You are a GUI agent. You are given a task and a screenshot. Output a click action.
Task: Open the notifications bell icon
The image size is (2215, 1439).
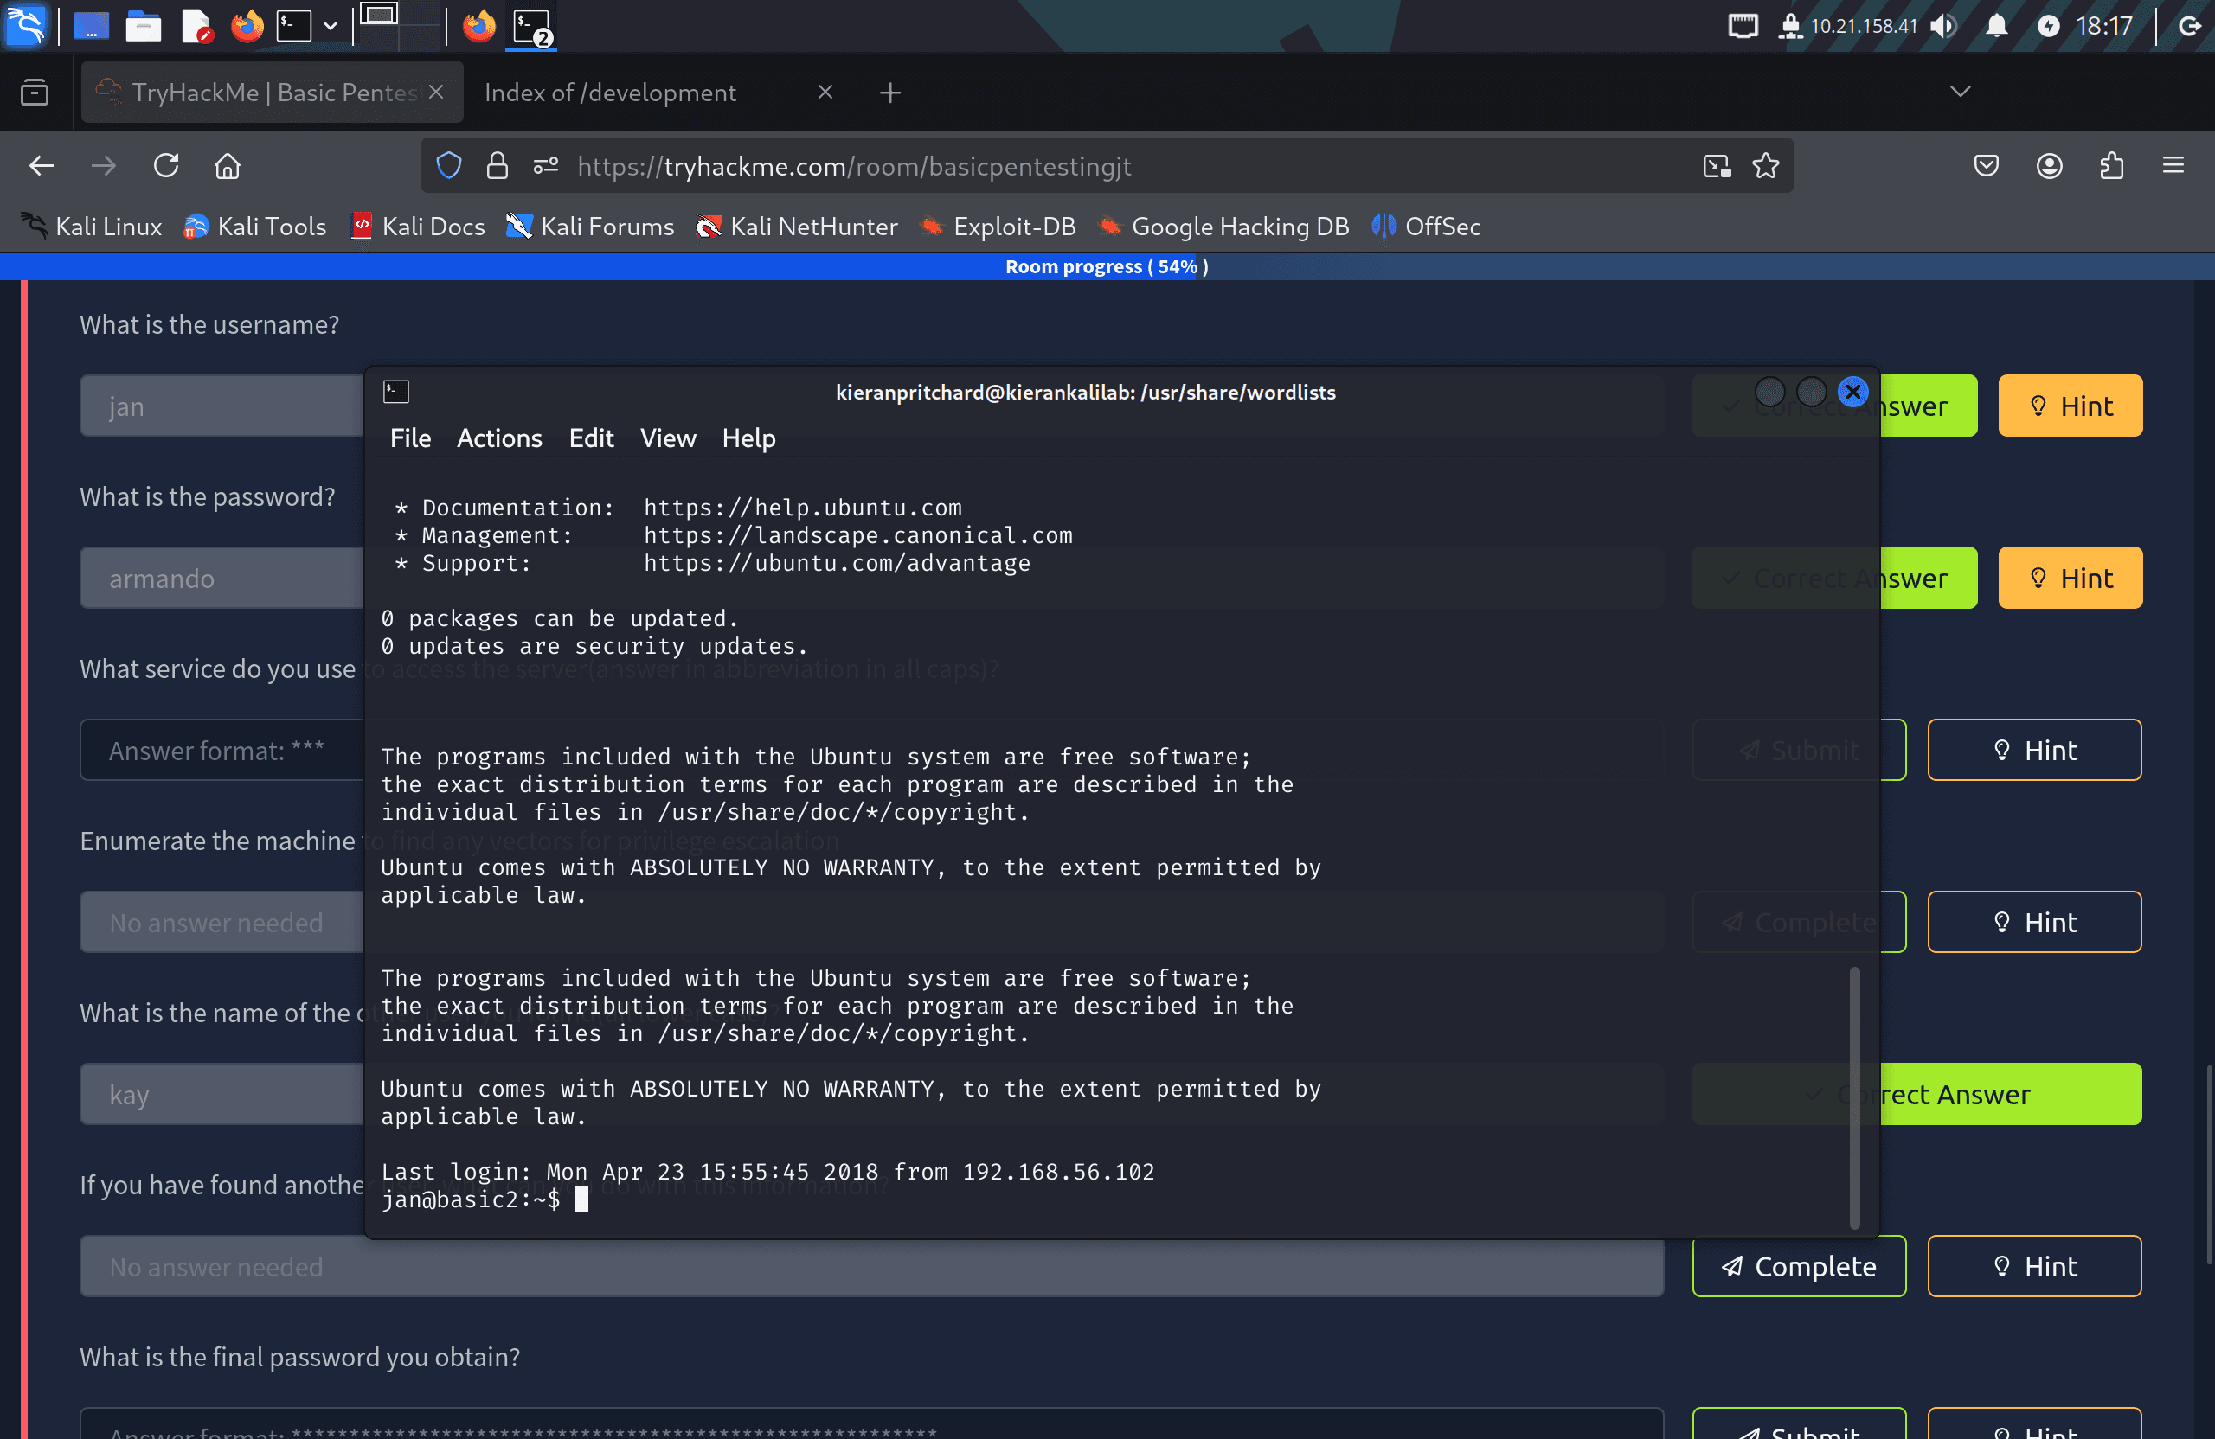(1996, 26)
